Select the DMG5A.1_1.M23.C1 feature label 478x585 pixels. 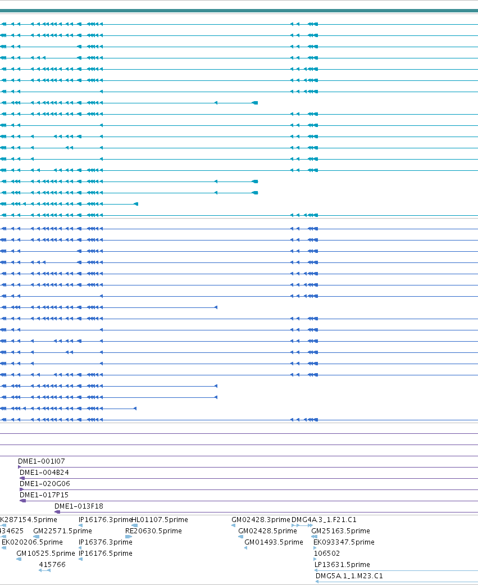[x=349, y=575]
